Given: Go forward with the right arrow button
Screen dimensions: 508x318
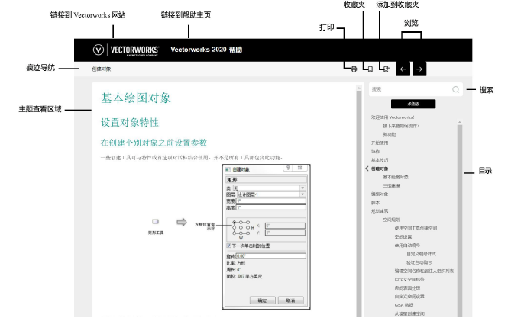Looking at the screenshot, I should tap(419, 69).
